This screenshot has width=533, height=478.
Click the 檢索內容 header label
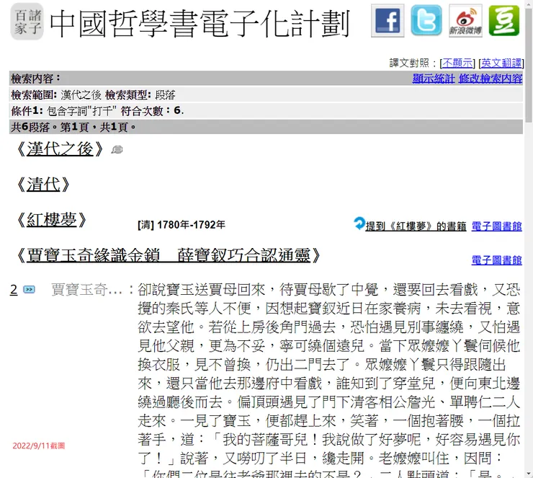tap(36, 79)
